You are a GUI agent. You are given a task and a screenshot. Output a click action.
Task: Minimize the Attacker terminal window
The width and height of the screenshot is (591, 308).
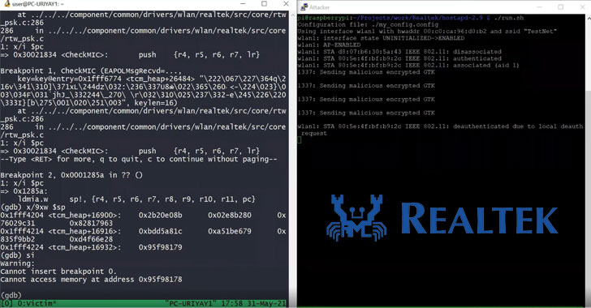point(539,6)
